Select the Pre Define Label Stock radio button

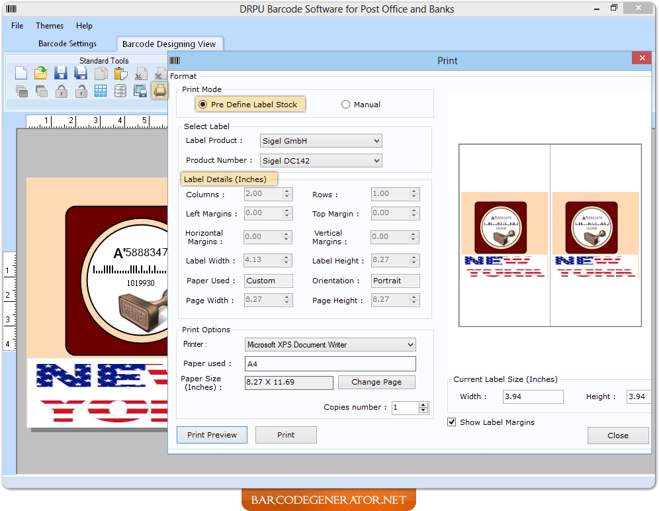coord(203,104)
